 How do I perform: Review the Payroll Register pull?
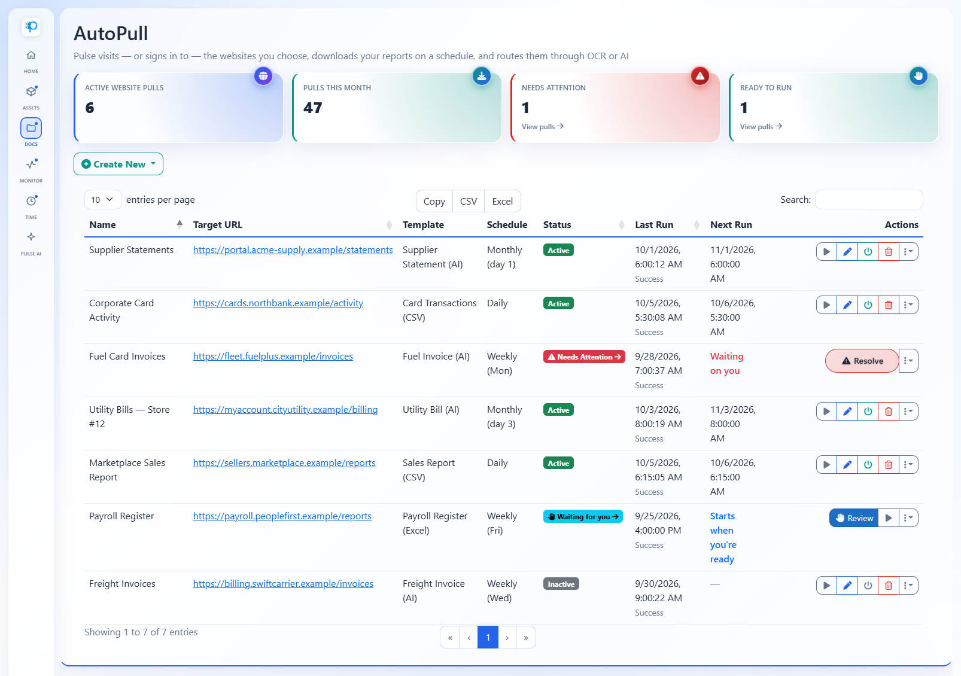[854, 518]
